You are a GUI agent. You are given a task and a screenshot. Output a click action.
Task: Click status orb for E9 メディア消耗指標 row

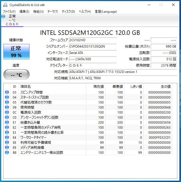[7, 147]
